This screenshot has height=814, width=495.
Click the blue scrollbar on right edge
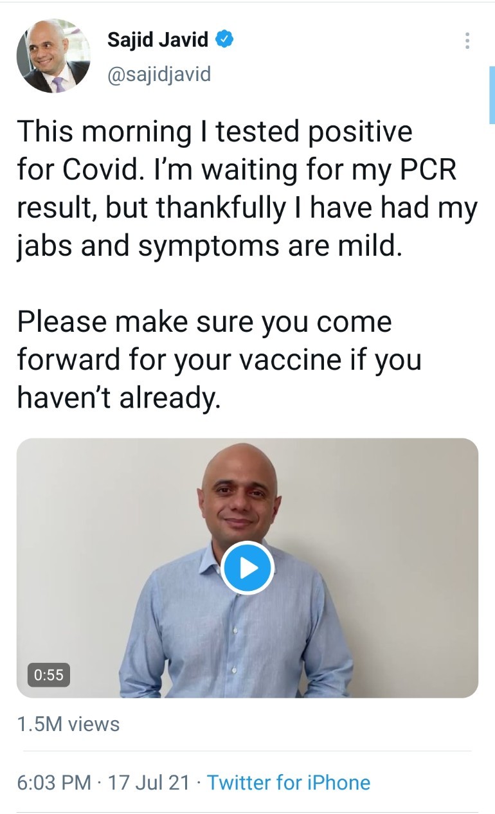491,93
